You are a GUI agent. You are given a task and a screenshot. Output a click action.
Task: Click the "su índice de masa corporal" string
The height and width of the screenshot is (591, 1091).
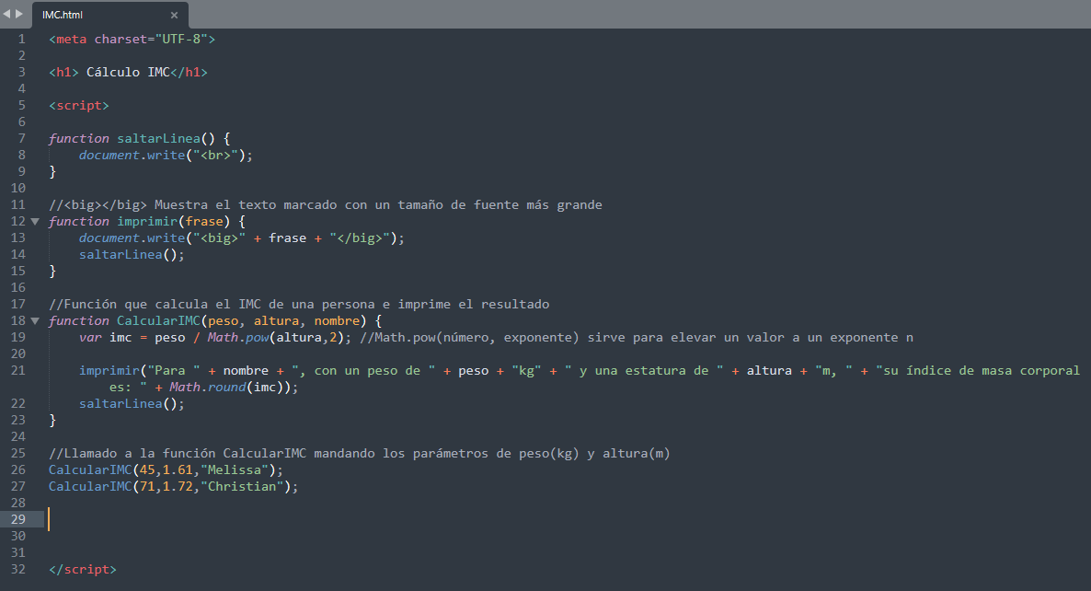pyautogui.click(x=978, y=371)
